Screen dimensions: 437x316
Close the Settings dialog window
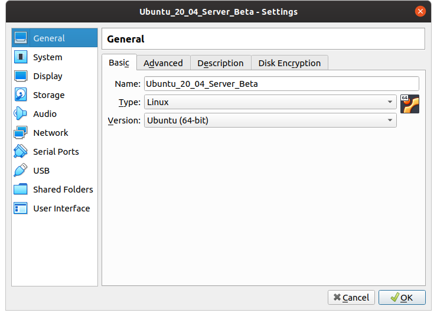coord(420,11)
